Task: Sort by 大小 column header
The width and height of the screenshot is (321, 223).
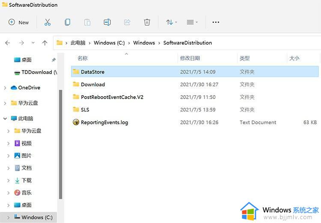Action: (294, 59)
